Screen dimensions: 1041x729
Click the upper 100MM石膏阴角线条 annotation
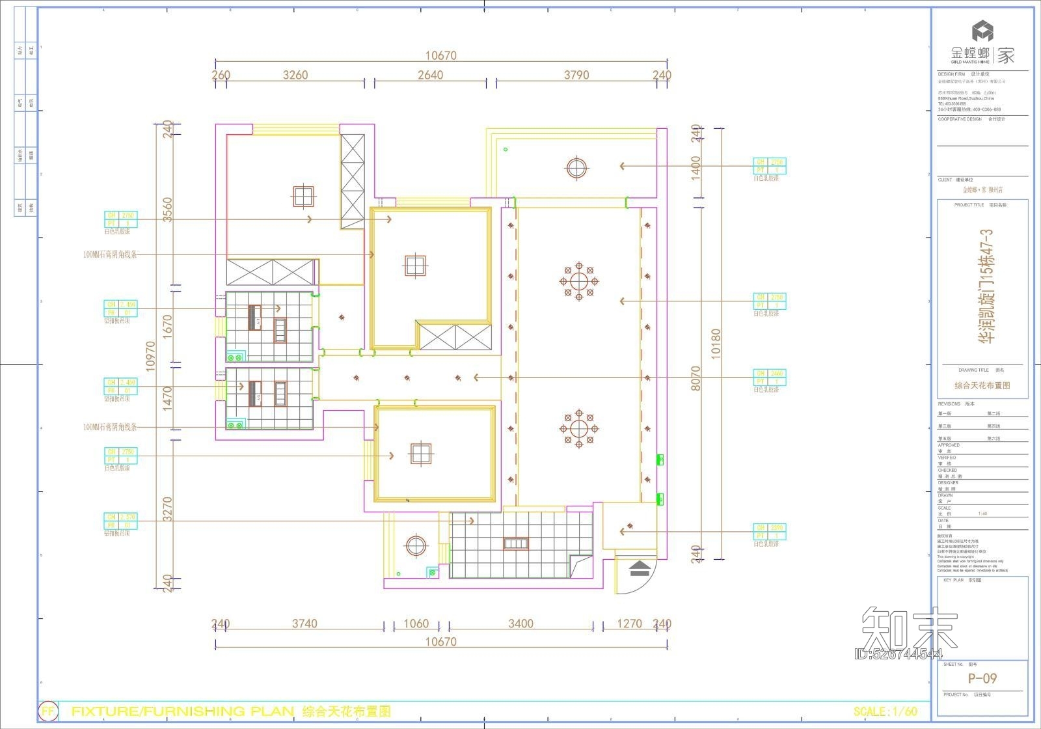point(110,255)
